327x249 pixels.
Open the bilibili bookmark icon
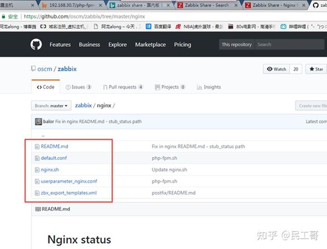coord(283,26)
